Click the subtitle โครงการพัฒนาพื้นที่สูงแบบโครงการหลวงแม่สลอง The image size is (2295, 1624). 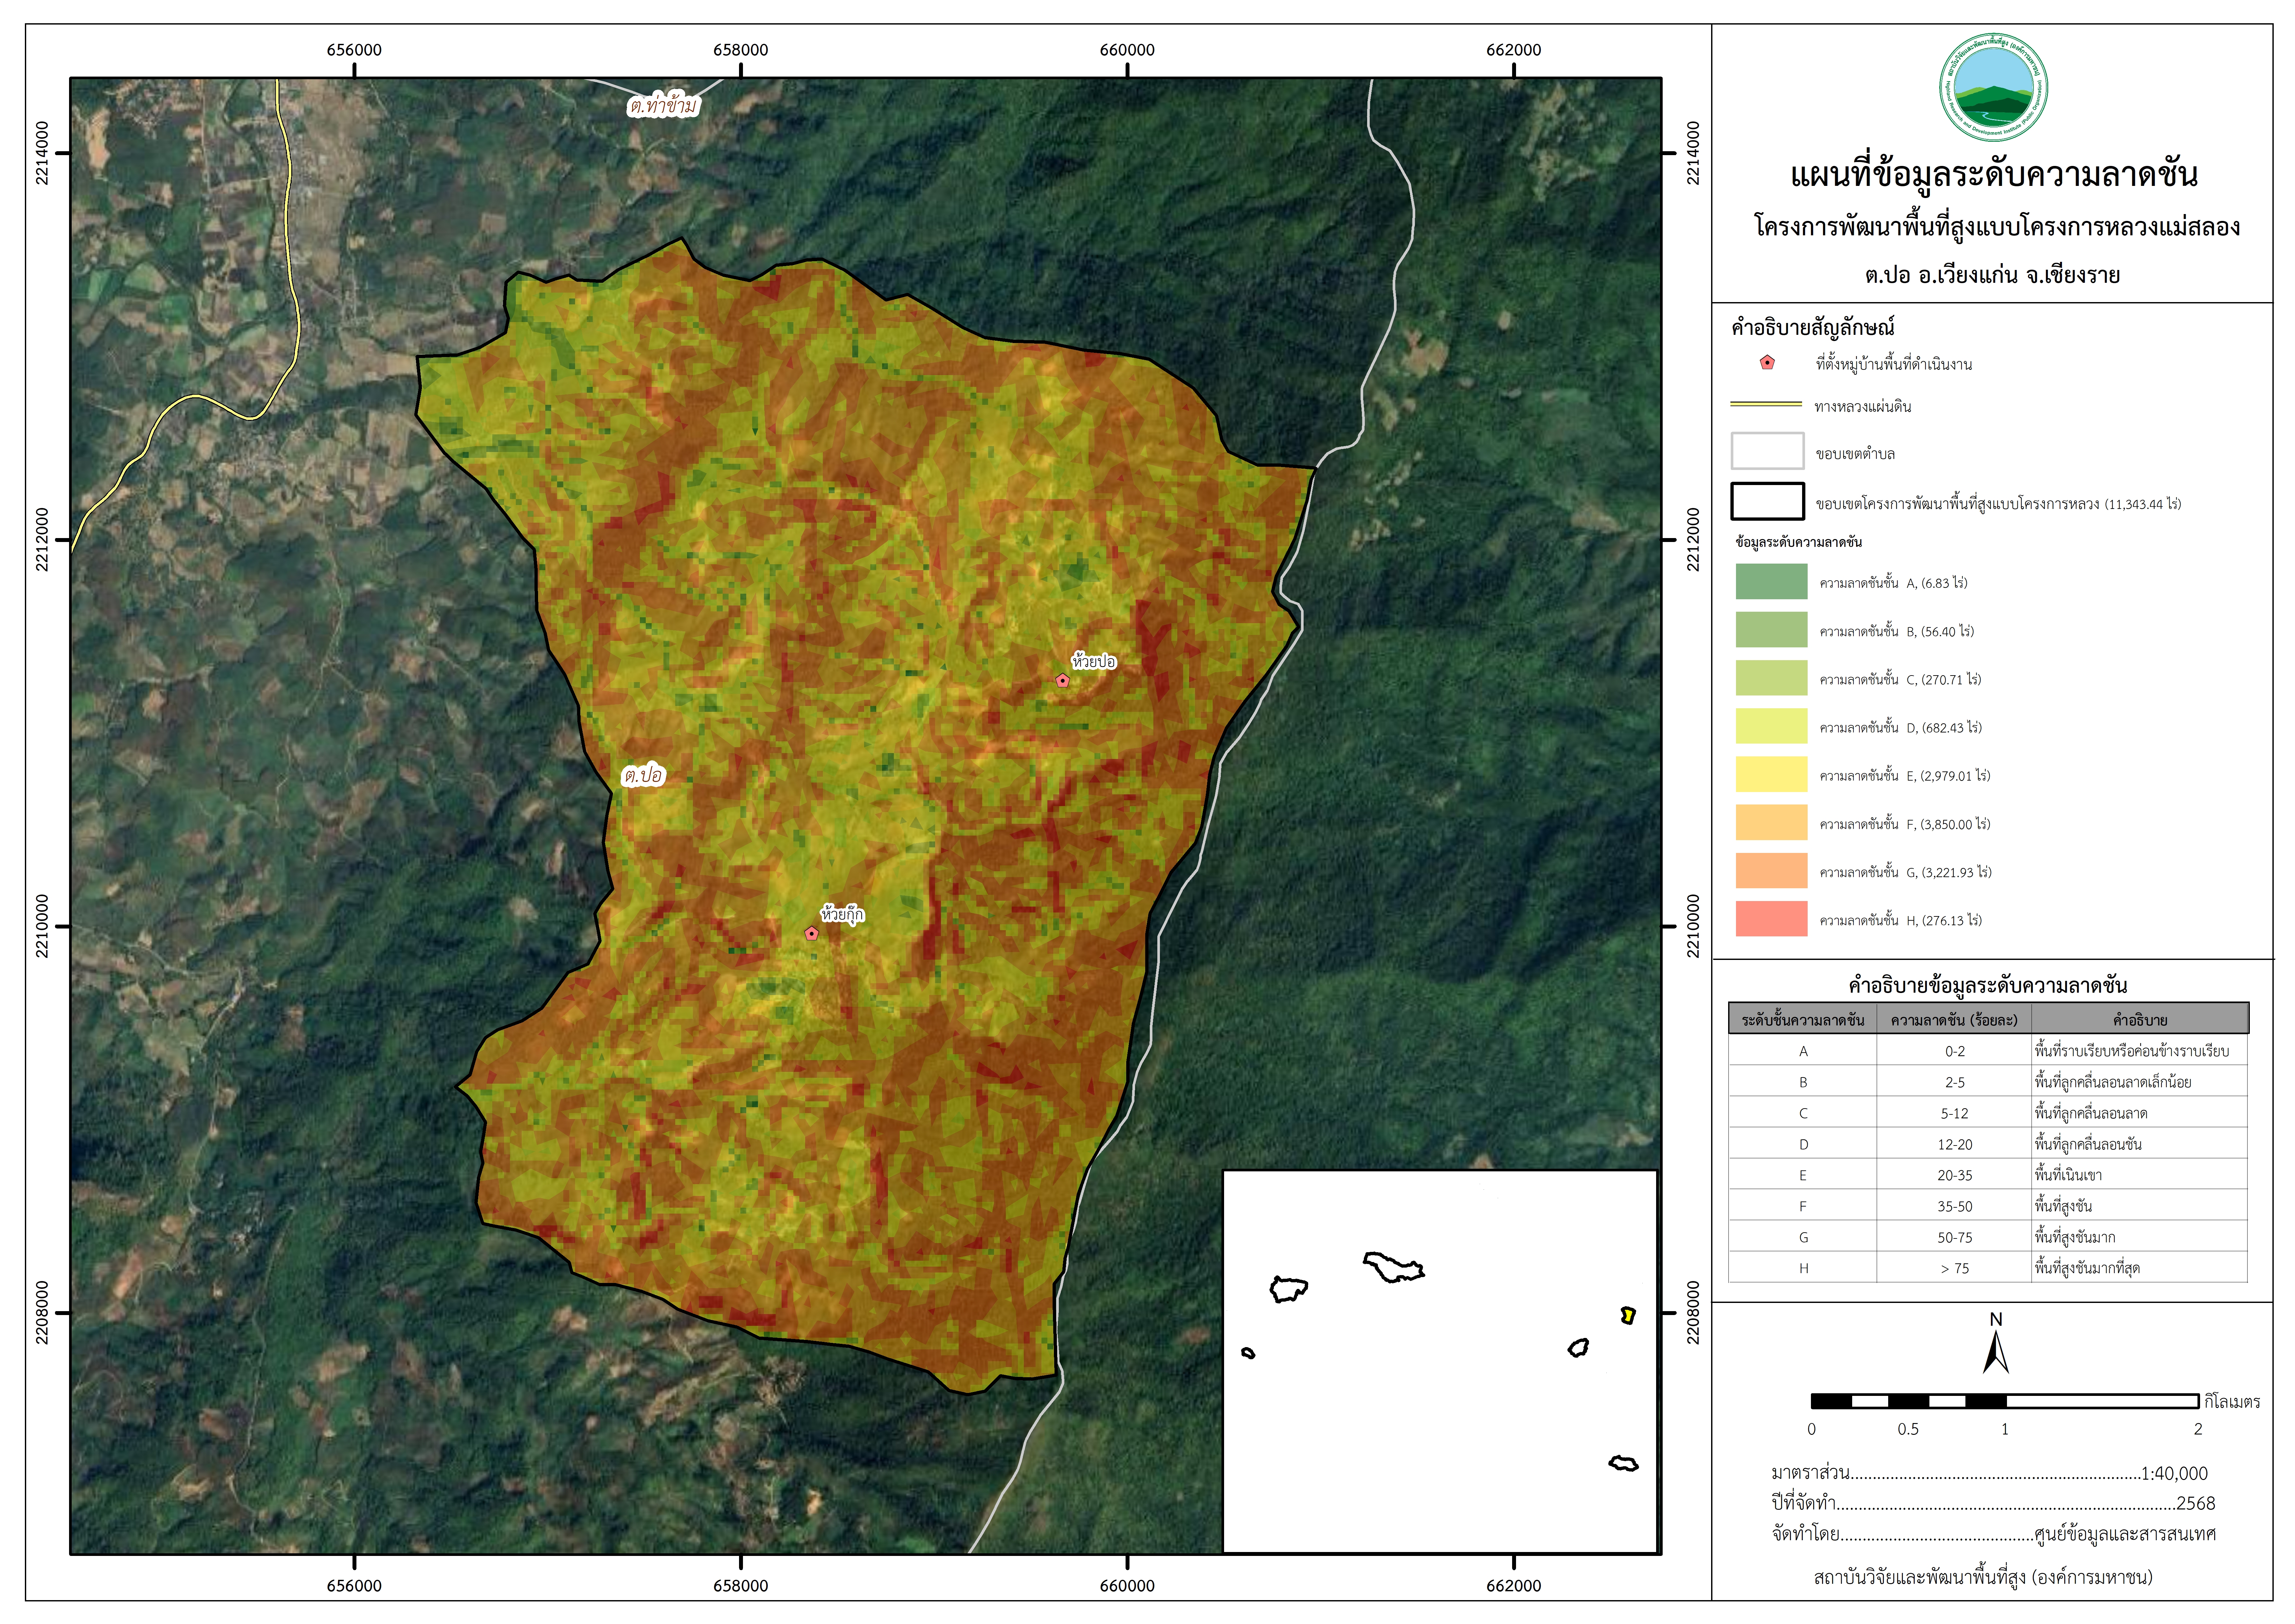coord(1997,227)
